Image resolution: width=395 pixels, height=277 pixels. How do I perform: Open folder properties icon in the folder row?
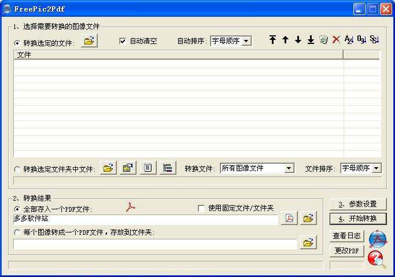click(x=128, y=168)
